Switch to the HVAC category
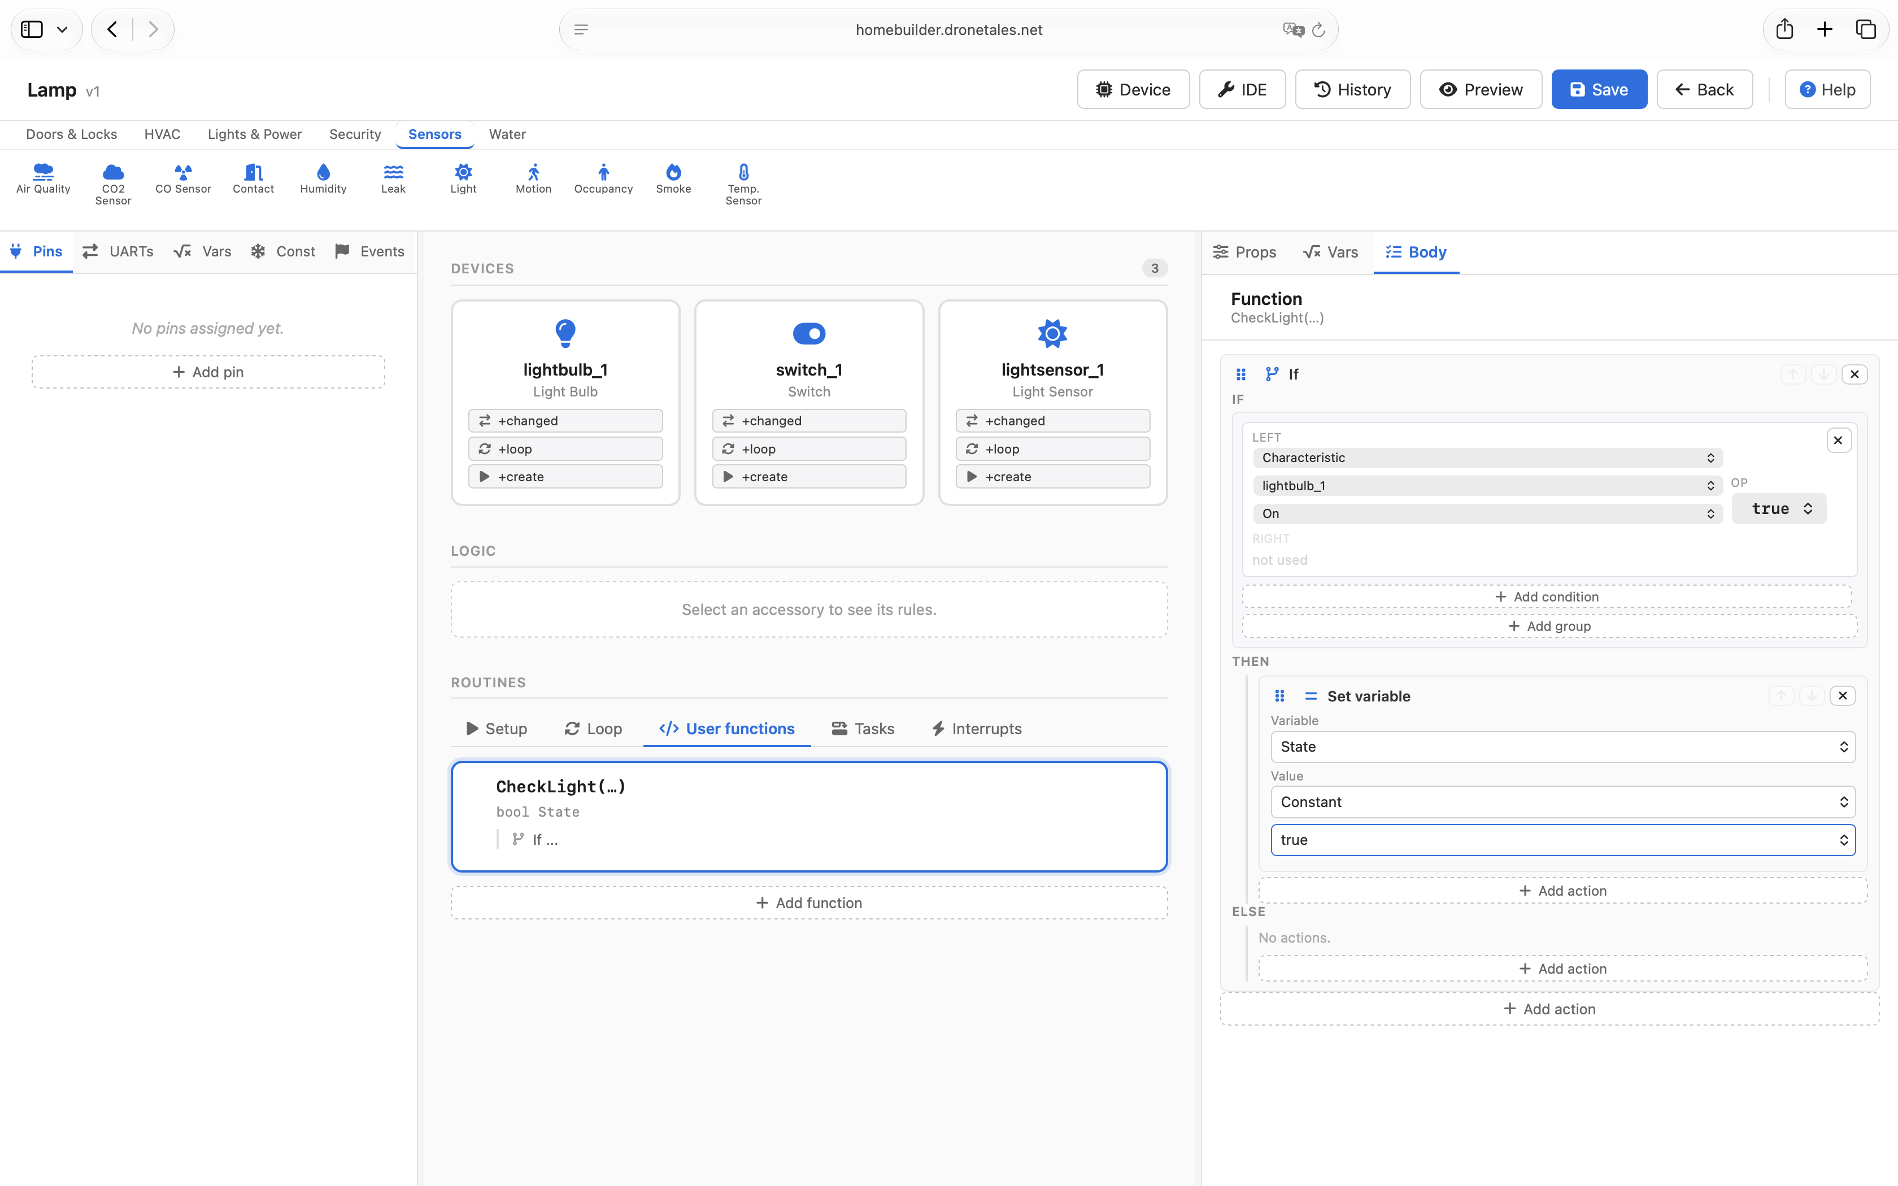Screen dimensions: 1898x1186 [x=162, y=134]
